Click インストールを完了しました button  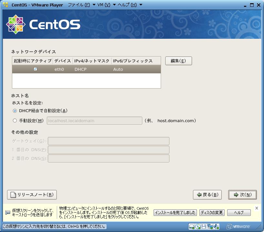[x=175, y=213]
